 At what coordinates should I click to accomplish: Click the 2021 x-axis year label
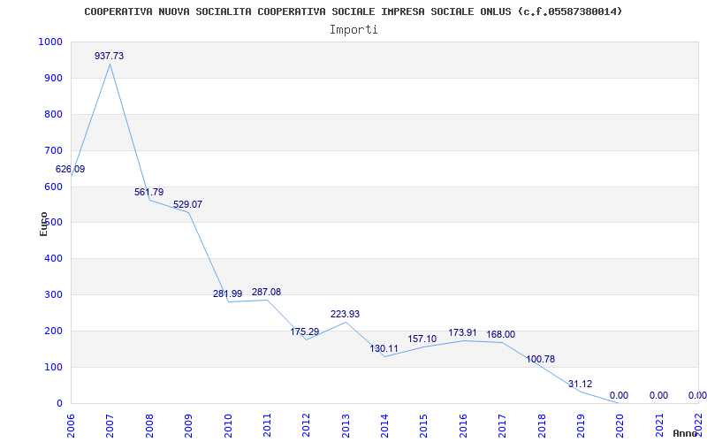pos(659,425)
